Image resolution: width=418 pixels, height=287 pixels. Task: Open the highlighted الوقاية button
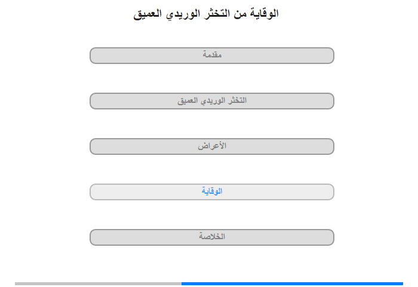[x=211, y=192]
